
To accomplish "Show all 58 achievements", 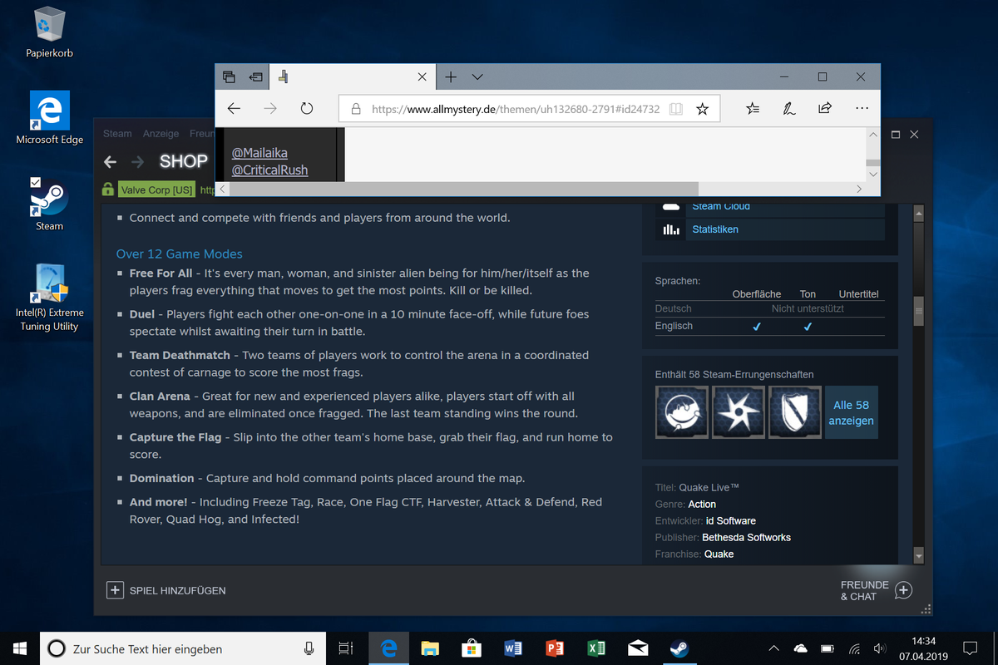I will [851, 412].
